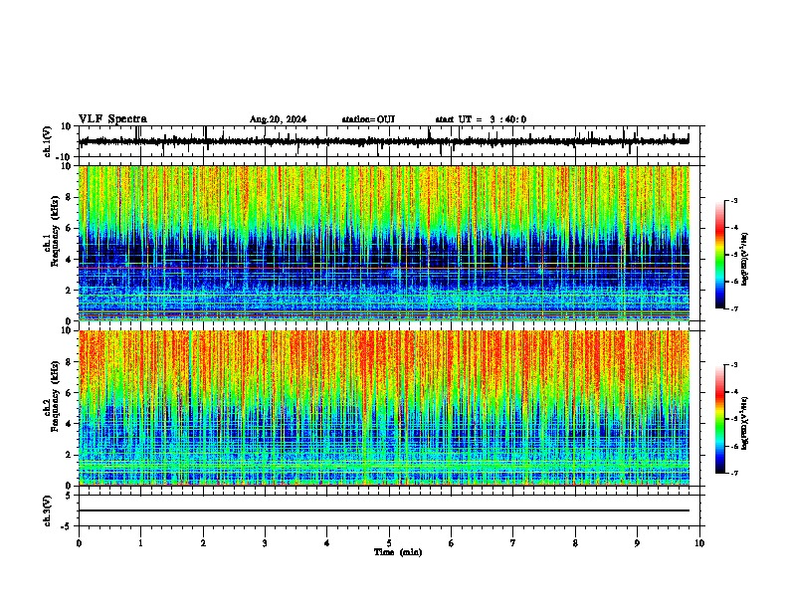This screenshot has width=788, height=609.
Task: Click the "-7" label on ch.2 colorbar
Action: point(733,474)
